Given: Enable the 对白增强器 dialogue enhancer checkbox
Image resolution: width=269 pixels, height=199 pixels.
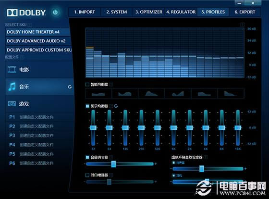Looking at the screenshot, I should pos(87,175).
